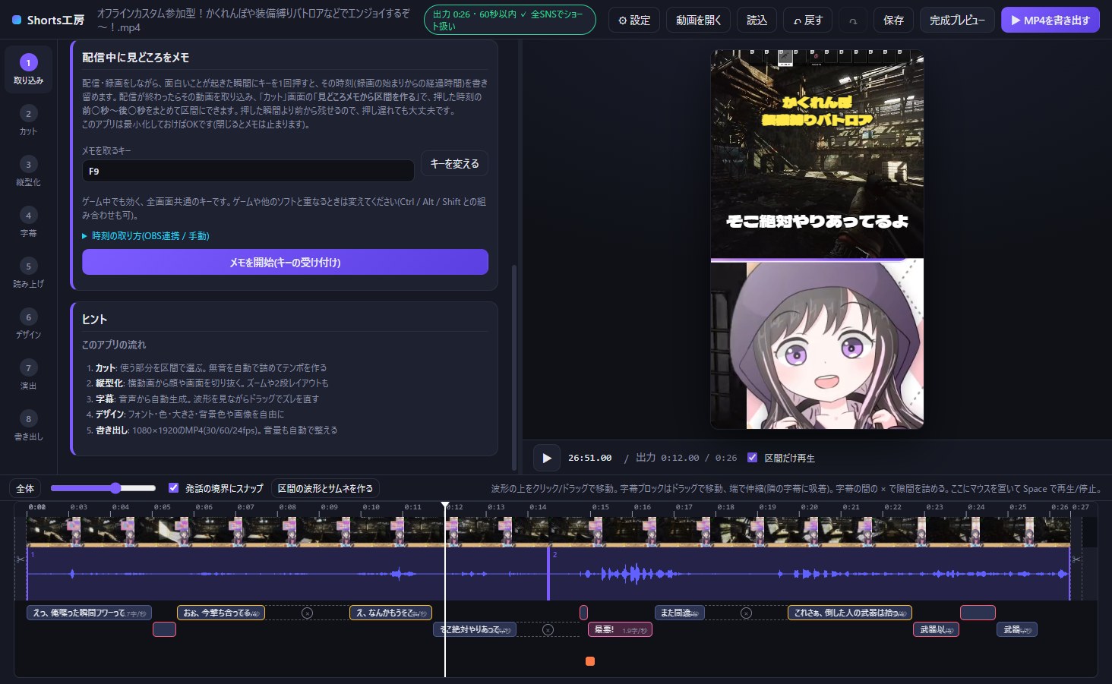This screenshot has width=1112, height=684.
Task: Click the right scissors trim icon
Action: pos(1076,559)
